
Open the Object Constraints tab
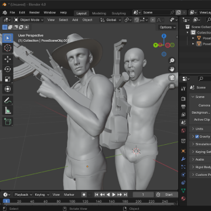(x=183, y=183)
